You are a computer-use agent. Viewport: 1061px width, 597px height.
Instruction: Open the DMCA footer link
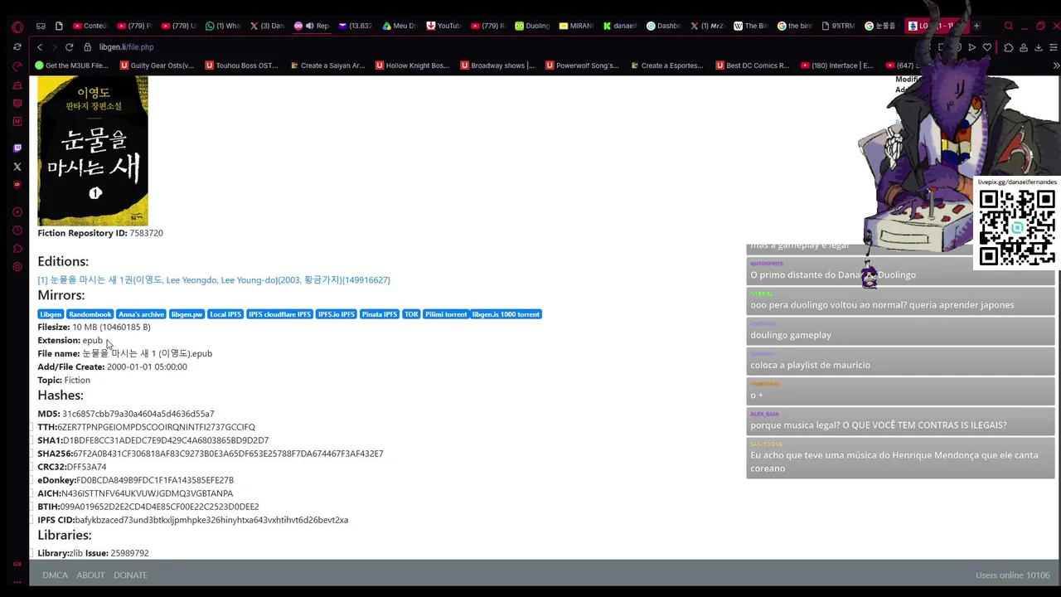[55, 575]
